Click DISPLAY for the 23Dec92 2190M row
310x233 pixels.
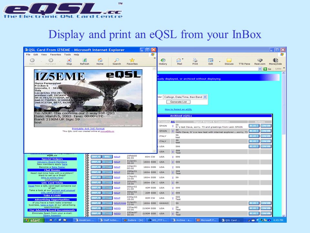(x=96, y=208)
